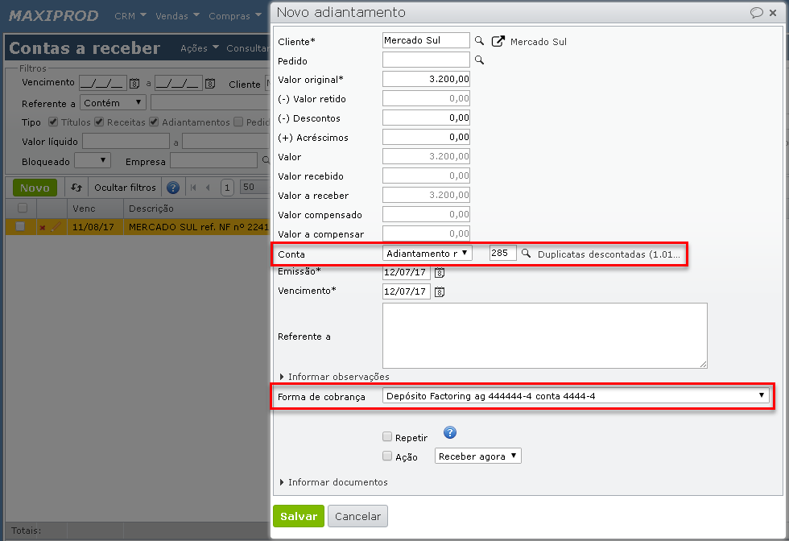
Task: Open the Conta type dropdown
Action: pyautogui.click(x=428, y=253)
